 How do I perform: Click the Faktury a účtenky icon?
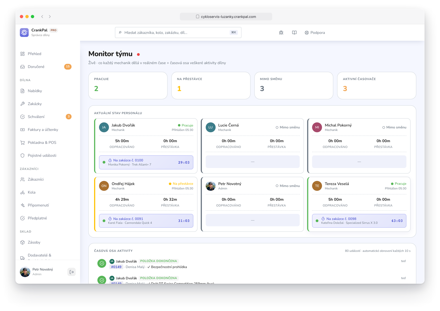point(23,130)
